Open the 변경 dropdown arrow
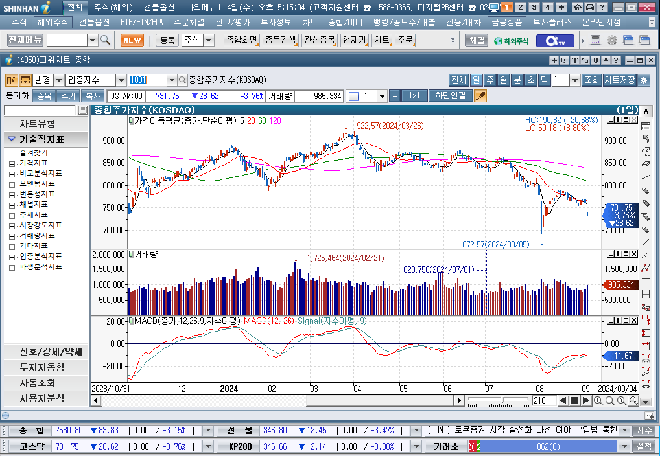The image size is (660, 456). pyautogui.click(x=59, y=80)
